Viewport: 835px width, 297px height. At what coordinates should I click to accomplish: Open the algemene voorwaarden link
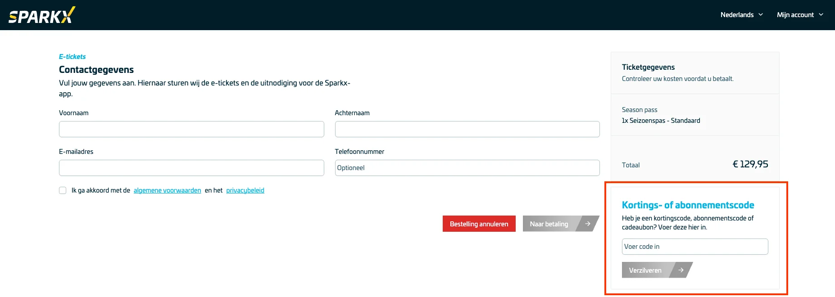[x=168, y=190]
